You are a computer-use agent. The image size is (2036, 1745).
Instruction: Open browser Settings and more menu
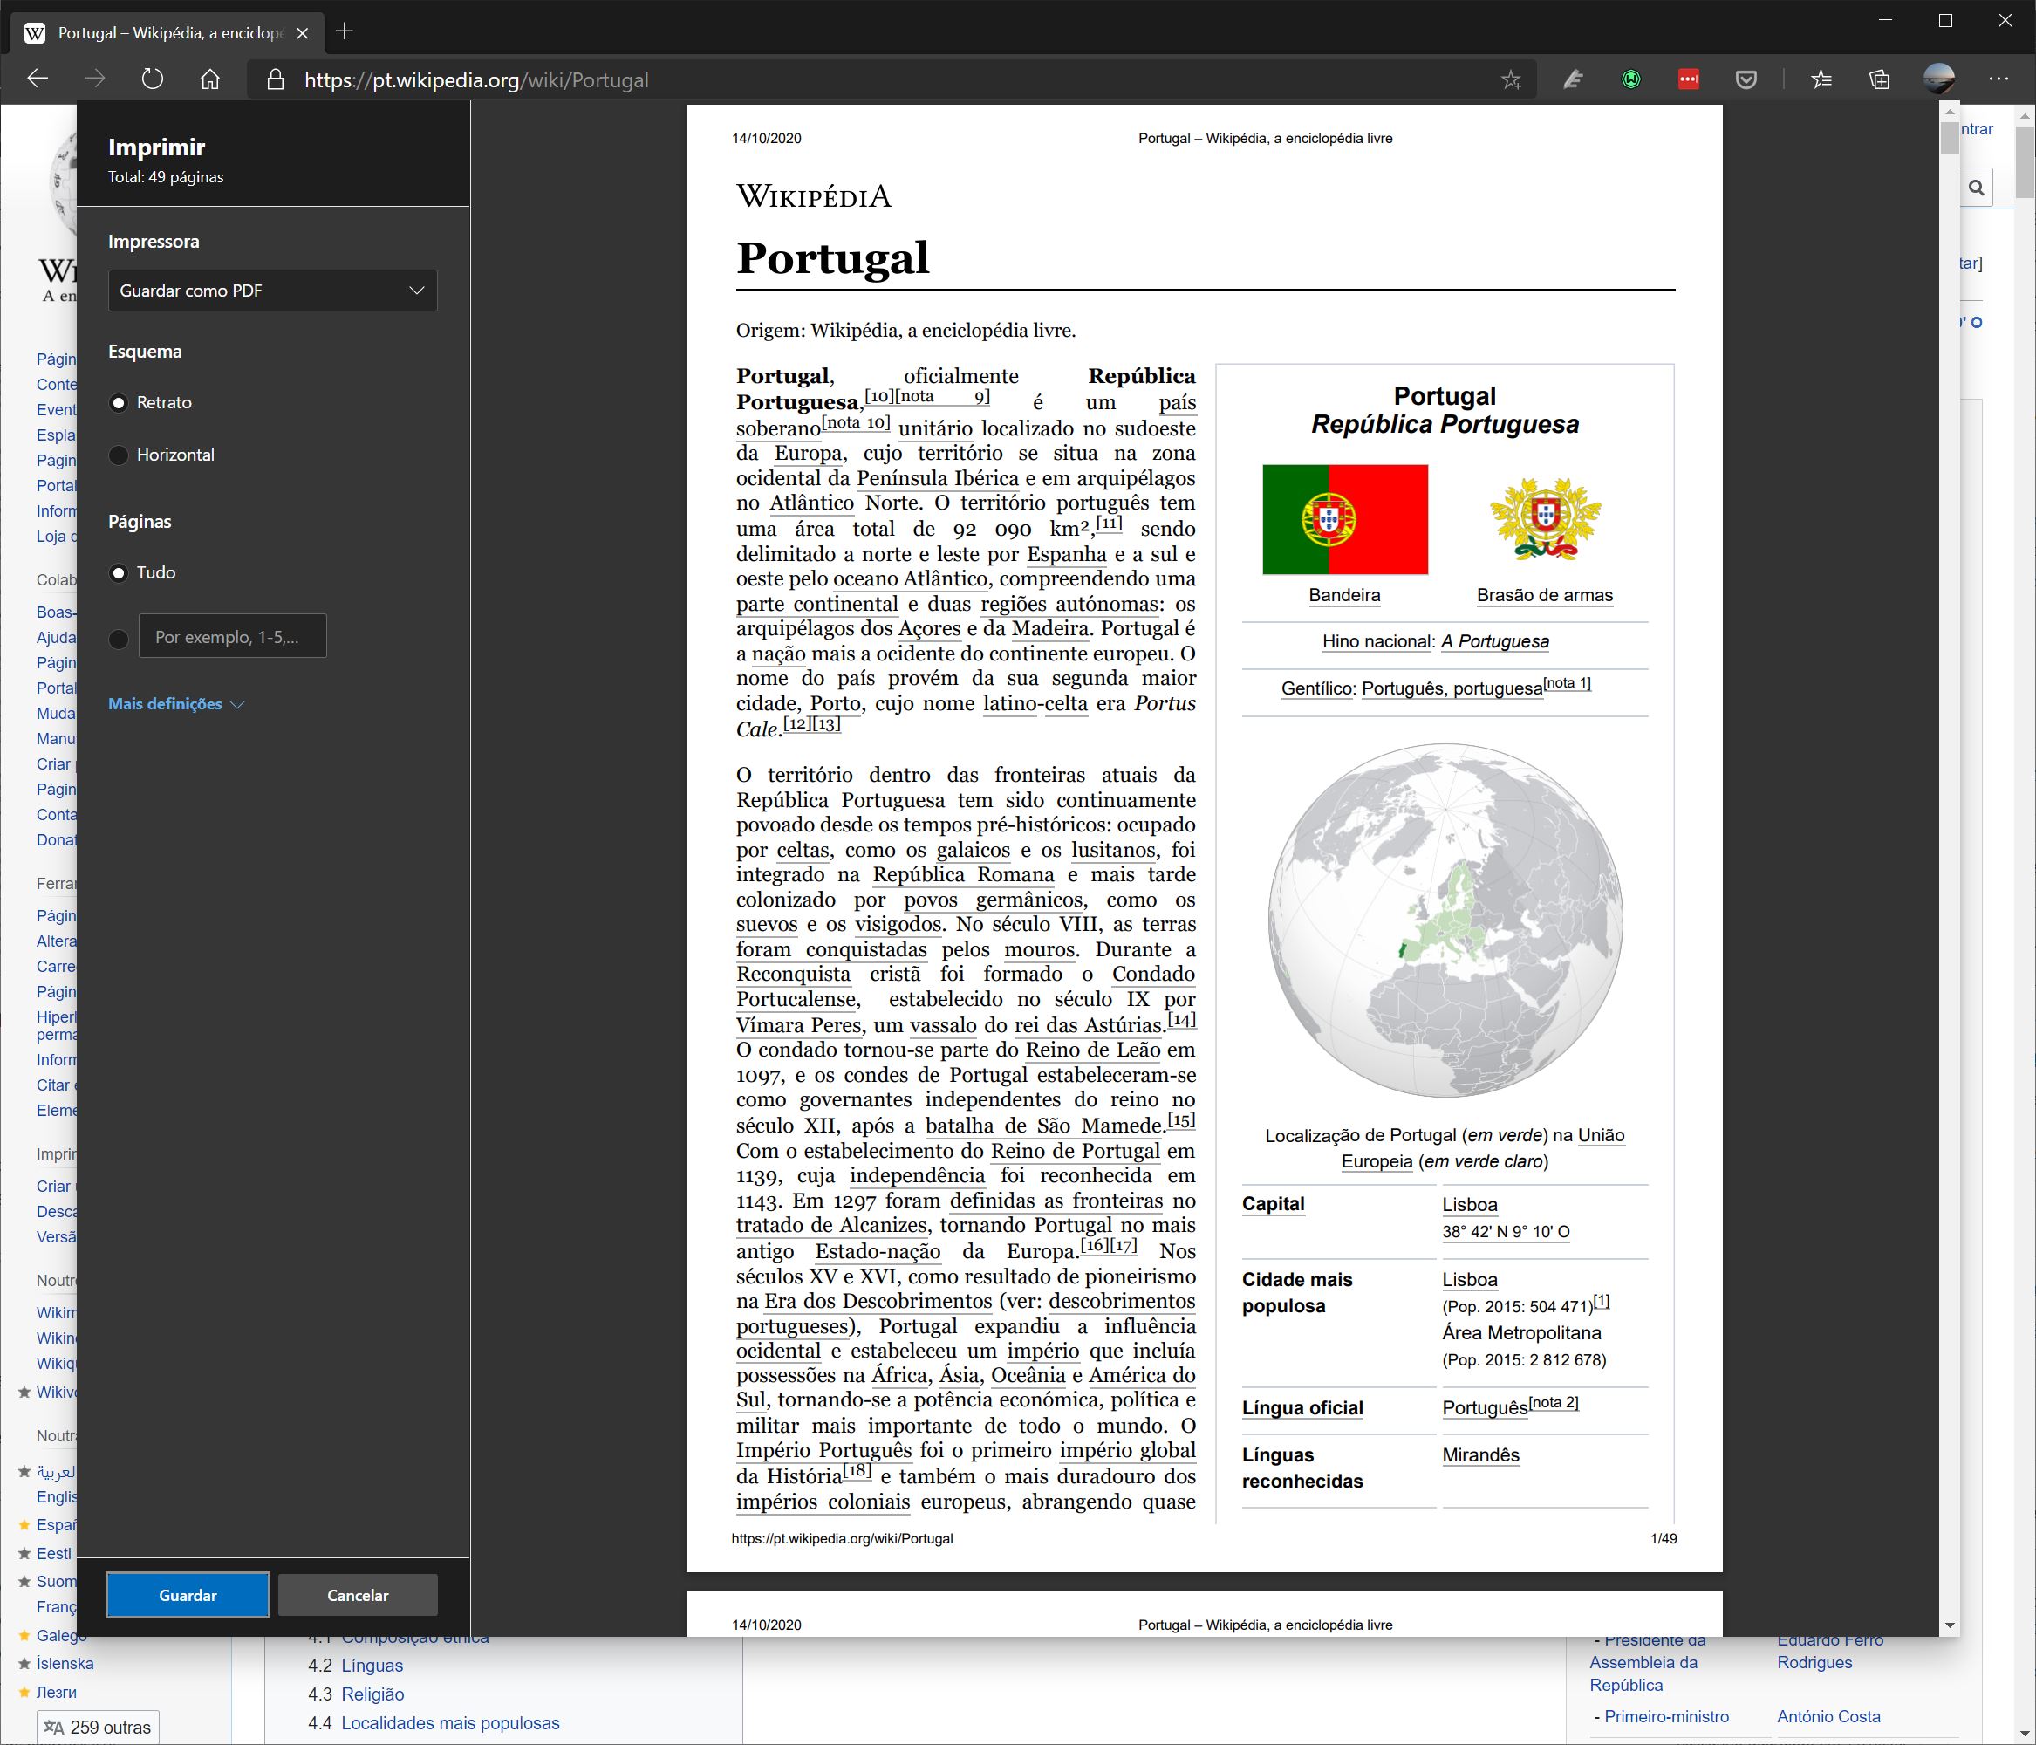tap(1998, 79)
